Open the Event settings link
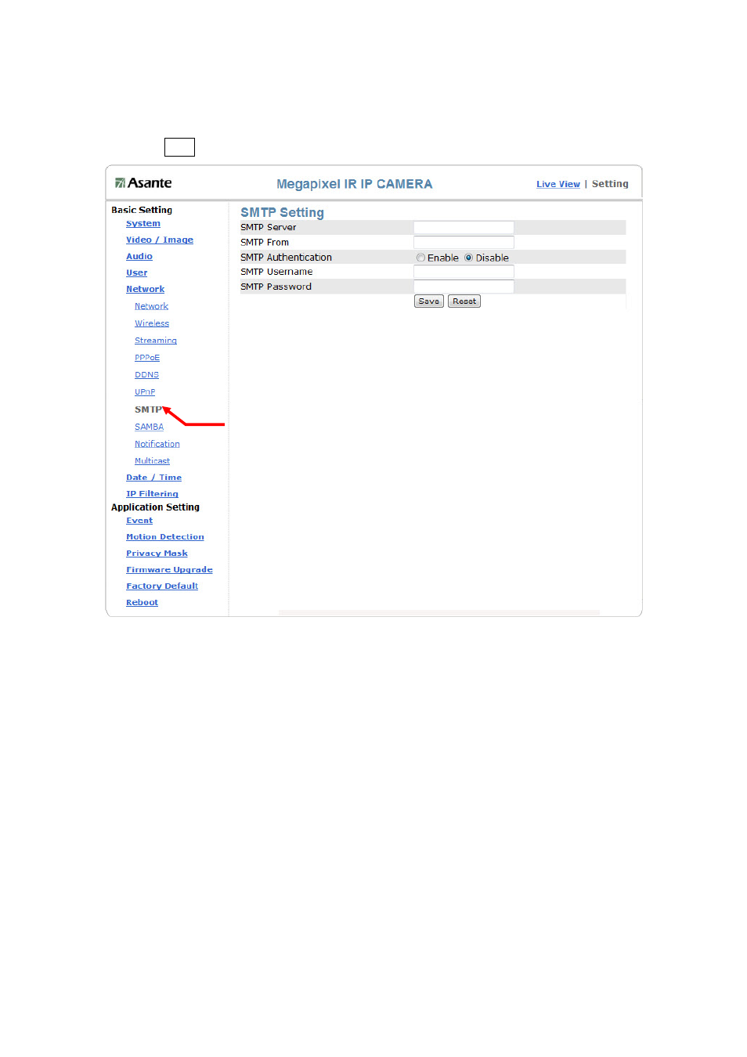This screenshot has height=1057, width=747. click(139, 521)
